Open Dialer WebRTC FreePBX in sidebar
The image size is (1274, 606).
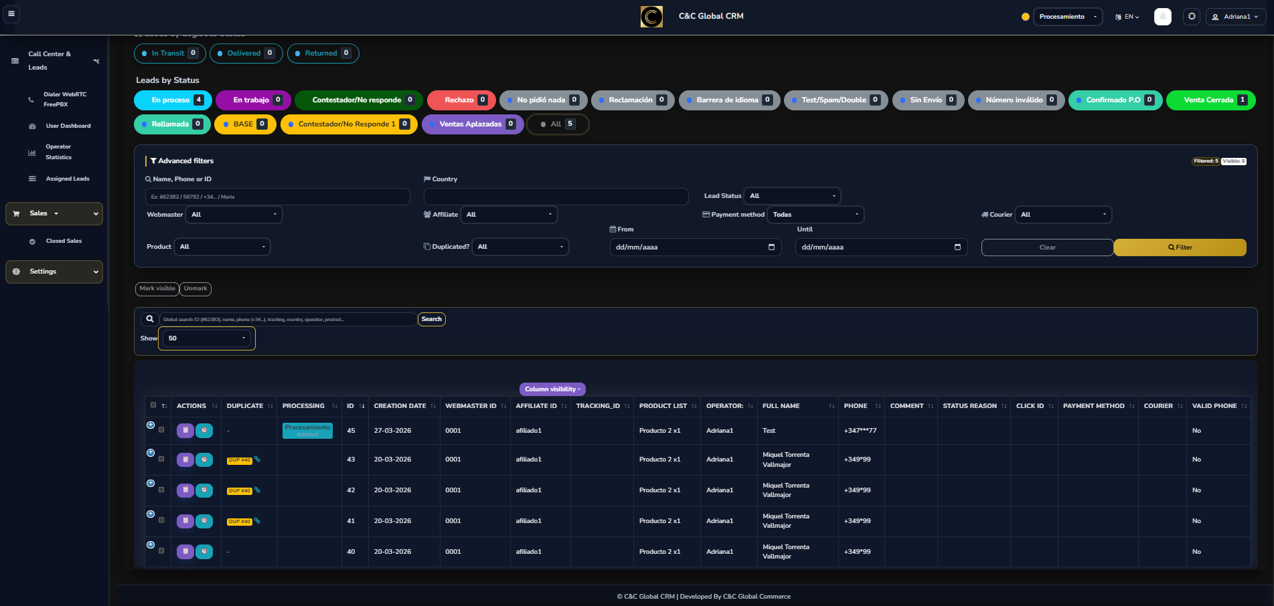click(x=64, y=99)
